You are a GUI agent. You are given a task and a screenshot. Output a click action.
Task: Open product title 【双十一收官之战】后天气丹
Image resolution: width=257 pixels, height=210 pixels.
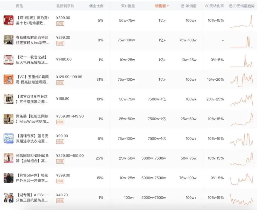32,60
